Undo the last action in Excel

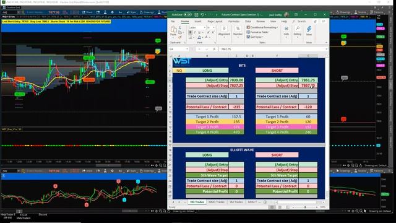click(202, 15)
